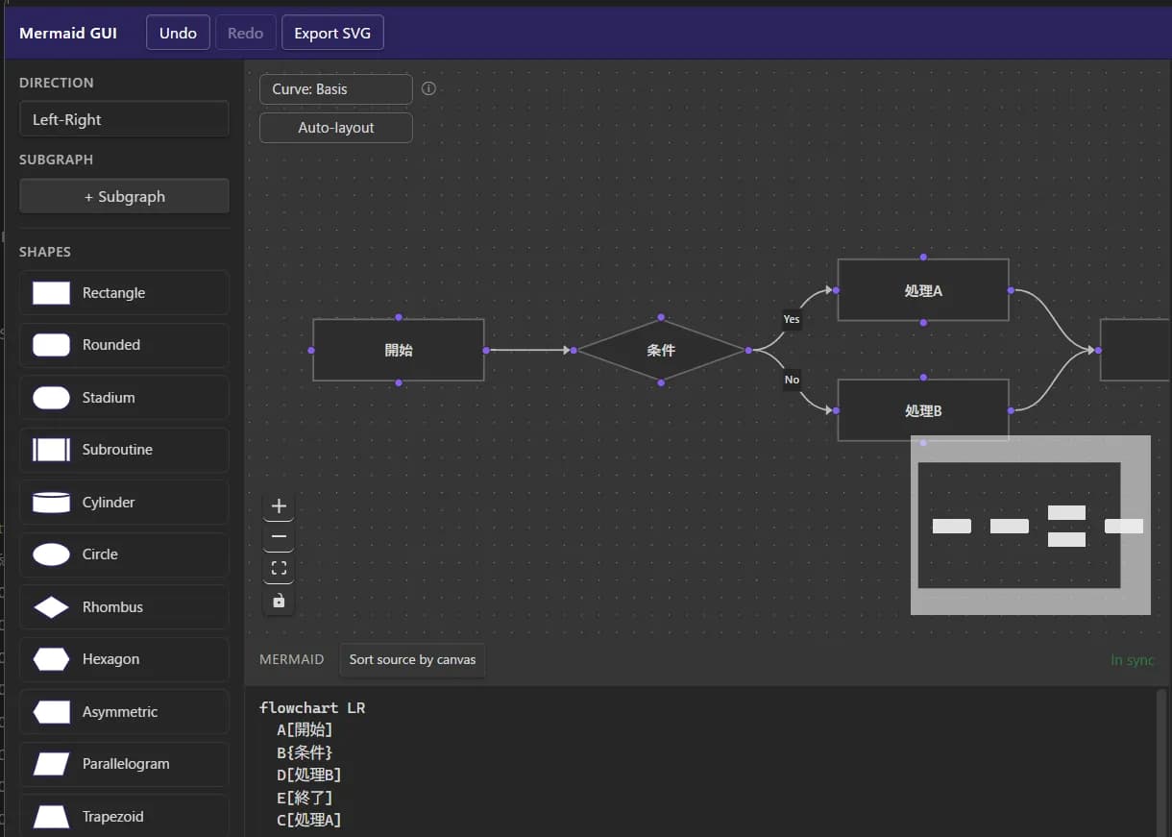Click the source line 'A[開始]'
The image size is (1172, 837).
[x=305, y=730]
